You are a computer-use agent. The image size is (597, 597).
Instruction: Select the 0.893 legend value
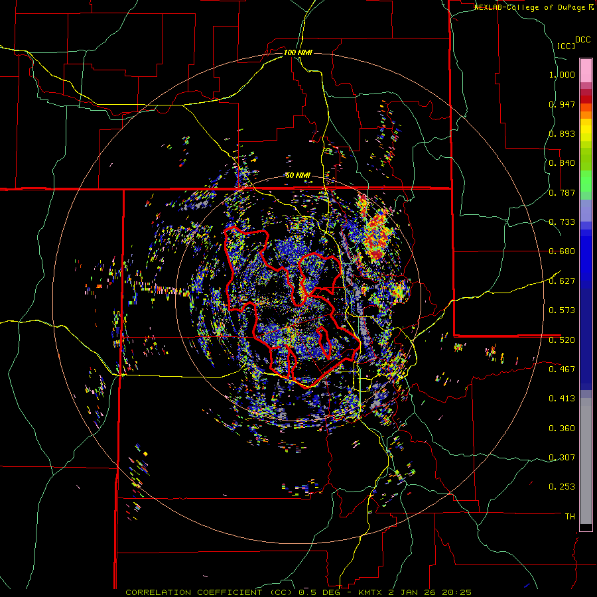562,133
